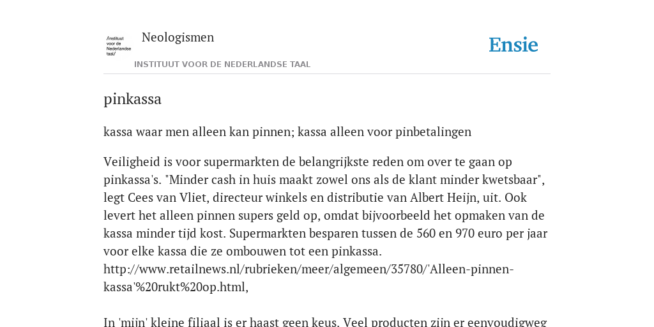Open the Neologismen dictionary title
The width and height of the screenshot is (654, 327).
coord(178,38)
